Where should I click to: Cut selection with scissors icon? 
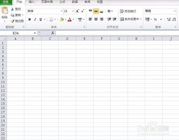pos(12,9)
